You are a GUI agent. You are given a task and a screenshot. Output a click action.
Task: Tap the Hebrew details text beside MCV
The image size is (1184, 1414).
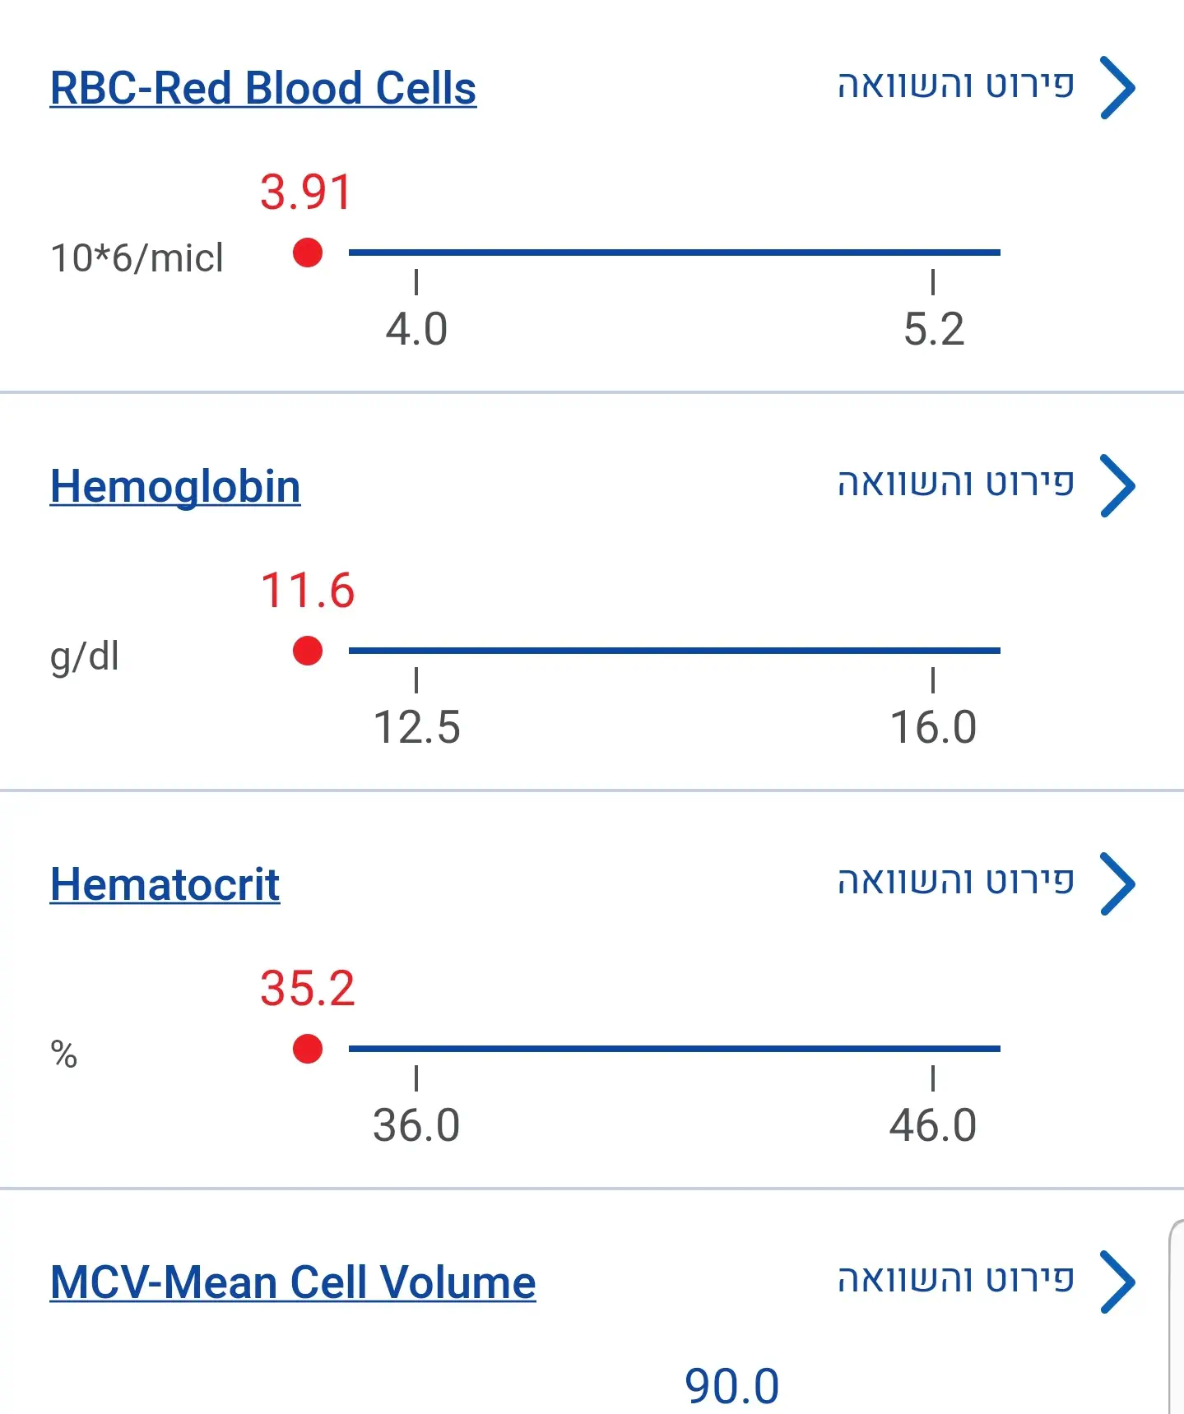pos(956,1280)
